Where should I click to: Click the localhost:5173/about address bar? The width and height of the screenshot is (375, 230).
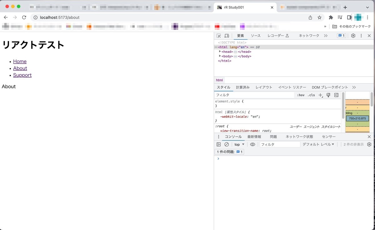tap(169, 17)
